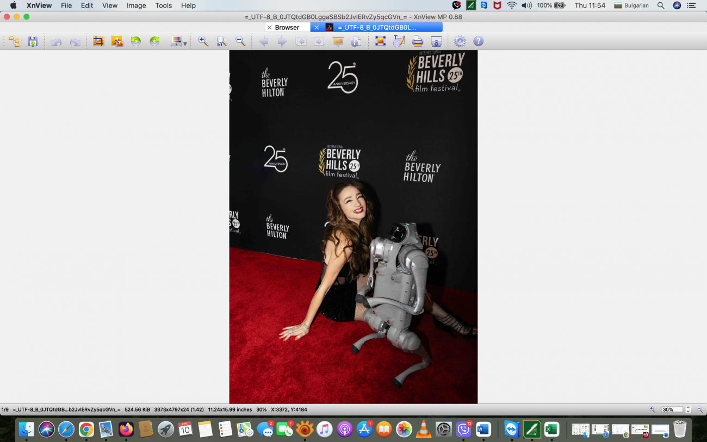Go to the previous image arrow
The height and width of the screenshot is (442, 707).
point(264,41)
